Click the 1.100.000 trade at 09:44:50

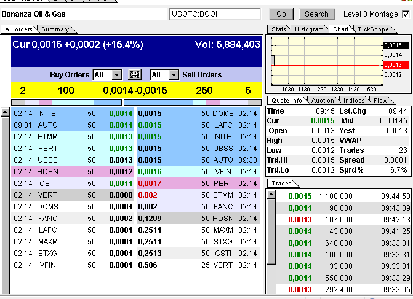click(343, 196)
